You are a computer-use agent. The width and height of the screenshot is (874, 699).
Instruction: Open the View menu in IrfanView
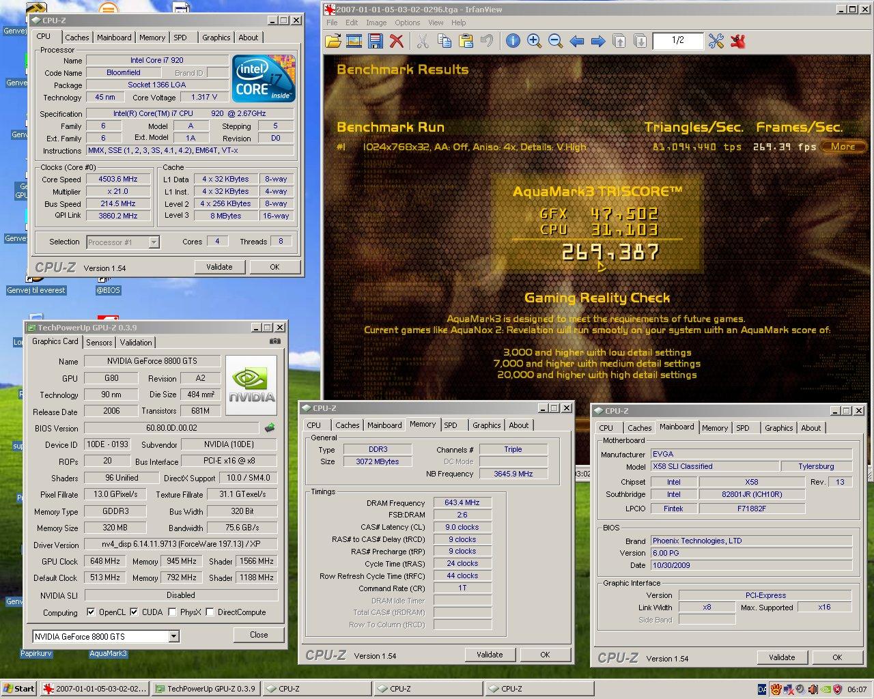(x=436, y=23)
